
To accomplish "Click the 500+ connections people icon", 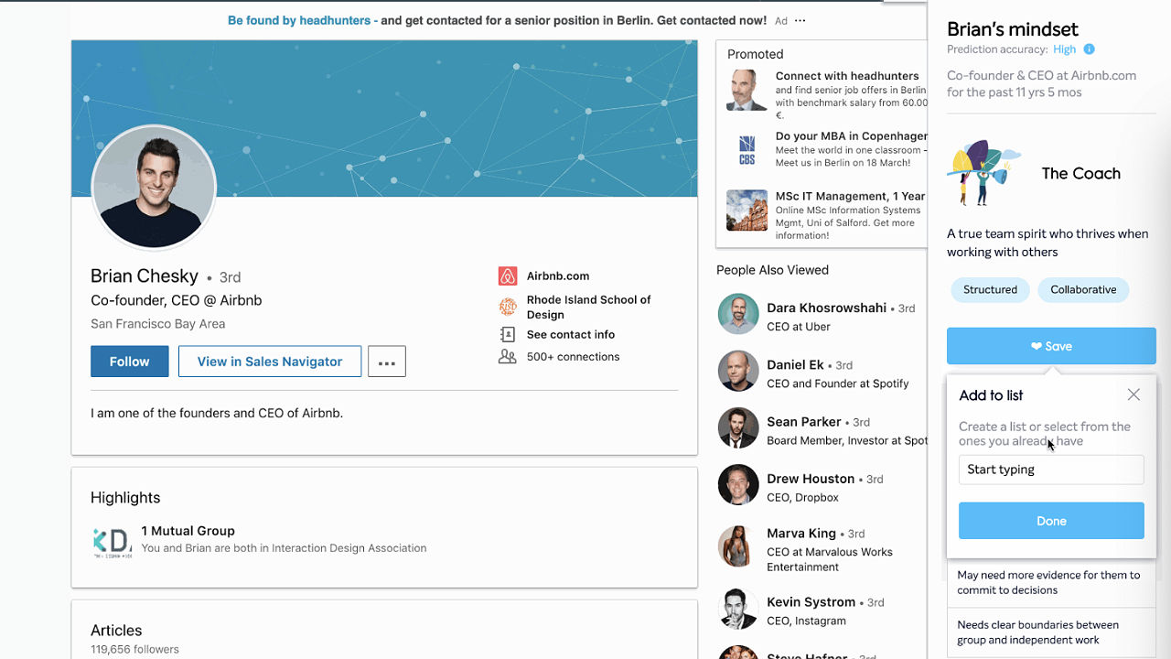I will point(508,356).
